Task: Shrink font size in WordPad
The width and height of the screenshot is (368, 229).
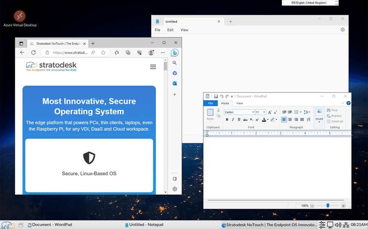Action: point(275,112)
